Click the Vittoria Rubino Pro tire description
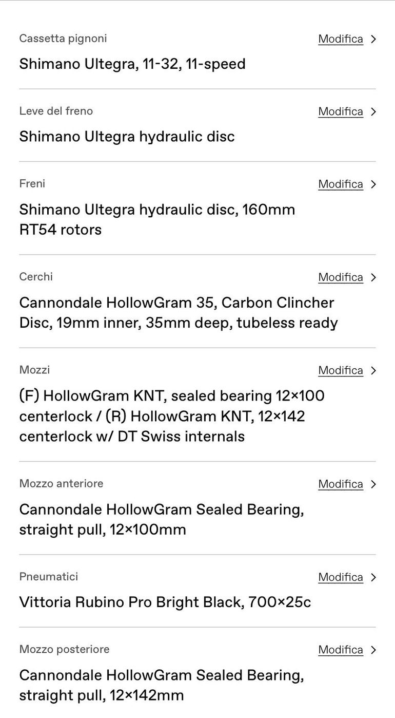395x718 pixels. tap(165, 602)
